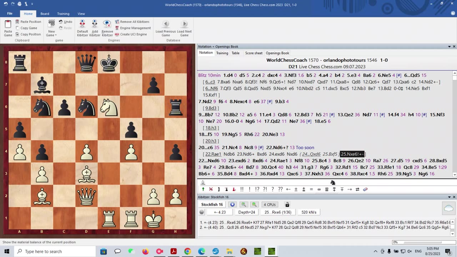Click the green promote-variation arrow in annotation bar
Screen dimensions: 457x257
coord(203,190)
